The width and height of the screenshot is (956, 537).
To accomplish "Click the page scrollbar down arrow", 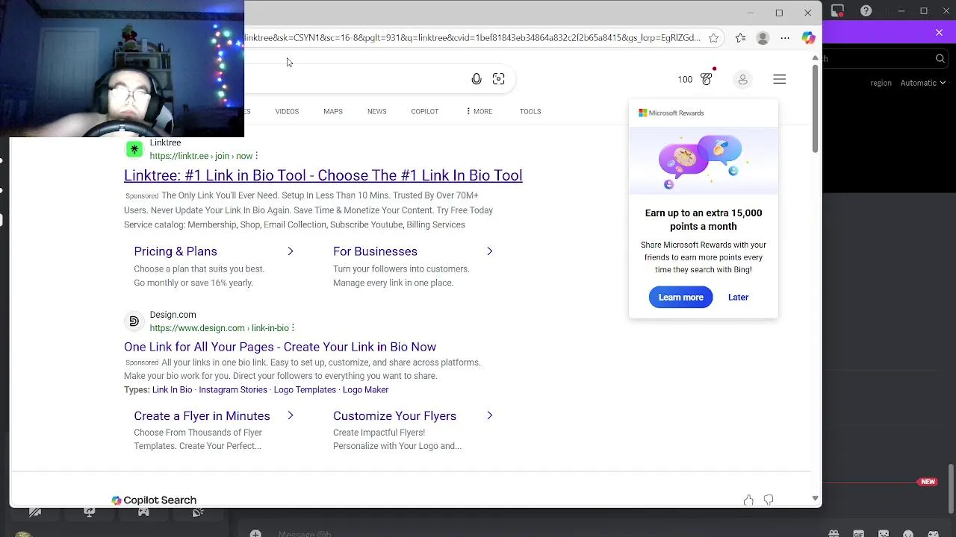I will 815,498.
